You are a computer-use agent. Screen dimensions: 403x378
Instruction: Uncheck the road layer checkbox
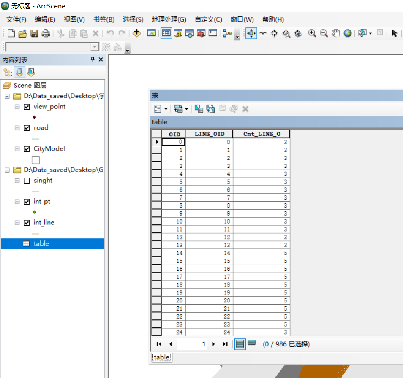(27, 128)
